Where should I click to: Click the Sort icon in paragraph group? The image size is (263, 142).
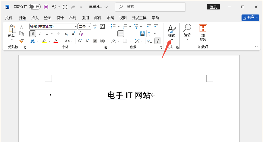[x=149, y=41]
